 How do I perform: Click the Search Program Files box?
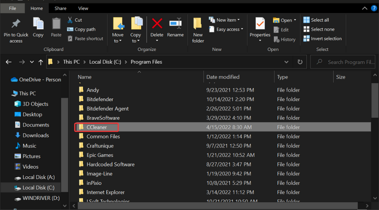(x=343, y=62)
